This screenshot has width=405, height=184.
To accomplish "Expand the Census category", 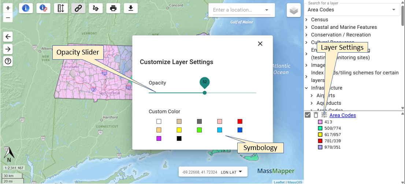I will [306, 20].
